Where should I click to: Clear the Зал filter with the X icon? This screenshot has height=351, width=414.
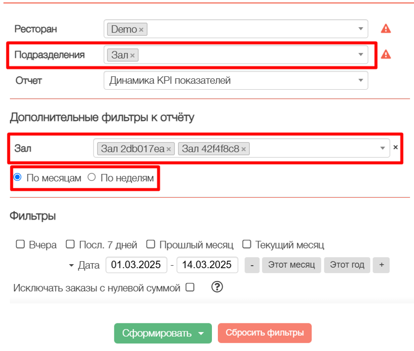click(x=395, y=147)
